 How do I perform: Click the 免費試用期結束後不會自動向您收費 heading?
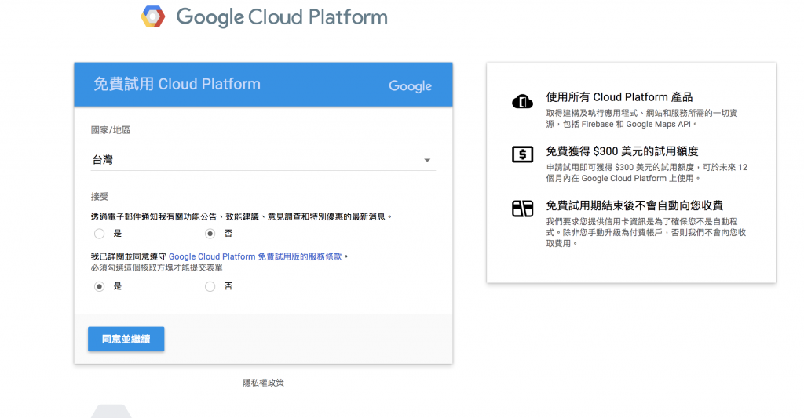(634, 206)
